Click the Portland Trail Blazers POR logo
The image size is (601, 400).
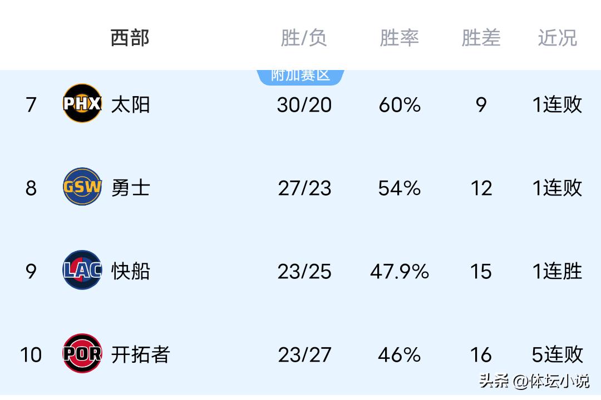(82, 353)
